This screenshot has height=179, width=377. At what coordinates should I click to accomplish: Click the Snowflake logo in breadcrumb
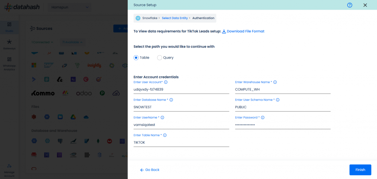(x=138, y=18)
